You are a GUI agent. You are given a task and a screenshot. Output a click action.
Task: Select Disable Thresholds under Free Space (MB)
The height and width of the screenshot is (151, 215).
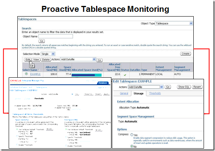tap(66, 146)
